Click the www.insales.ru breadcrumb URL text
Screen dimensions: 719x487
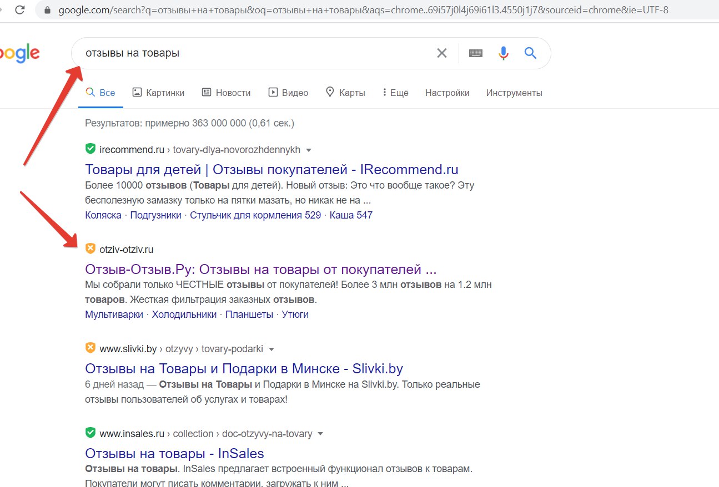point(206,434)
